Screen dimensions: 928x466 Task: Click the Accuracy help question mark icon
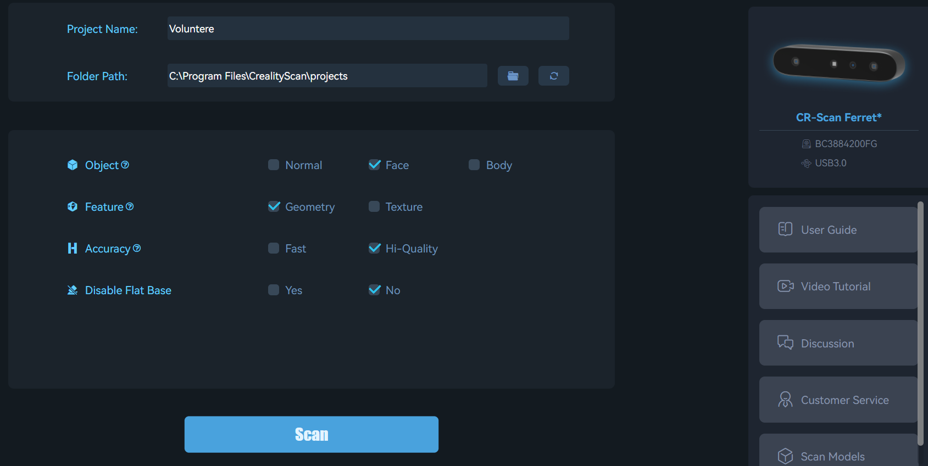[137, 248]
